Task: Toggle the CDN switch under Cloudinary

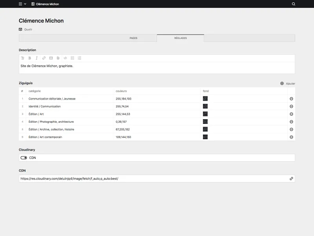Action: click(x=23, y=157)
